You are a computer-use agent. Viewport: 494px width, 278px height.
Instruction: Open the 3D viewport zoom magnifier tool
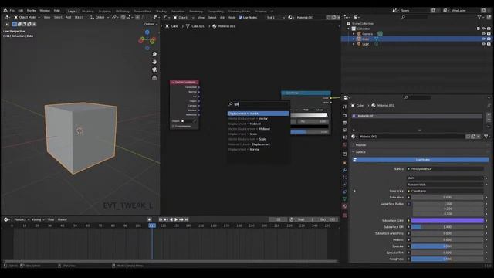(x=154, y=54)
